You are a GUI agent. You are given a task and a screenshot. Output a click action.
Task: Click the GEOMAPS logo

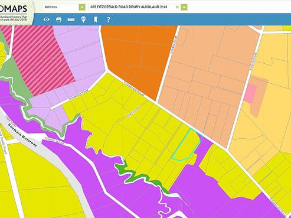(14, 9)
